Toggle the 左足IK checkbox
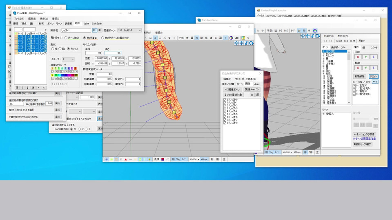This screenshot has width=392, height=220. coord(354,86)
